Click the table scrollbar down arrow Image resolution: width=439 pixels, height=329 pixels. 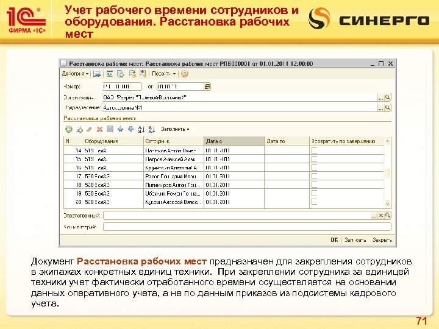click(388, 203)
